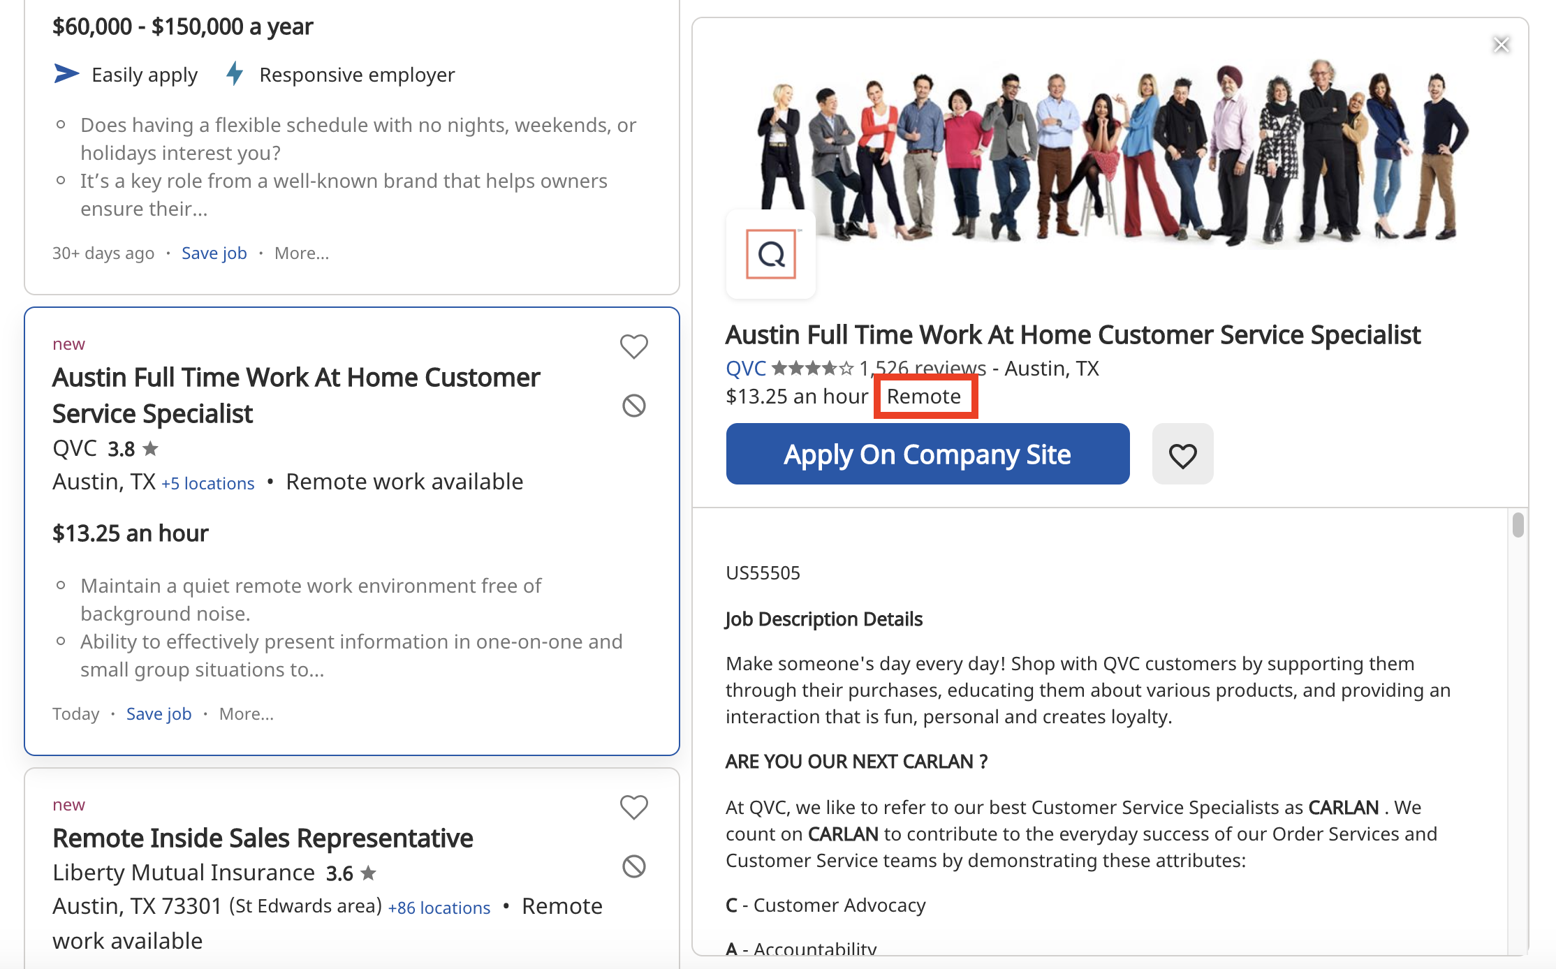Save the QVC job with heart icon in list
This screenshot has width=1556, height=969.
[634, 346]
